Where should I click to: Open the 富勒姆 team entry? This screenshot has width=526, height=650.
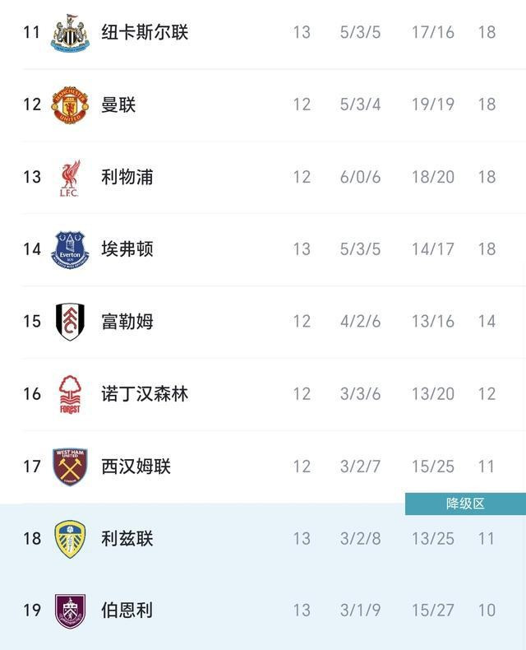127,322
